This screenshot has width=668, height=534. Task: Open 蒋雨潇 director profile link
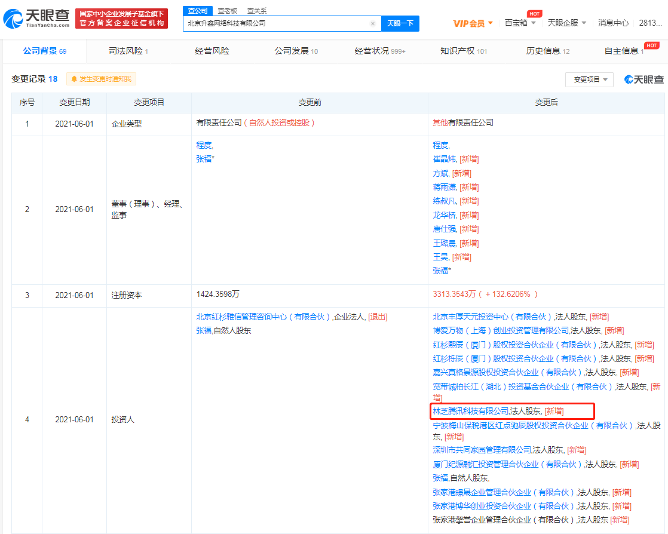[x=445, y=188]
